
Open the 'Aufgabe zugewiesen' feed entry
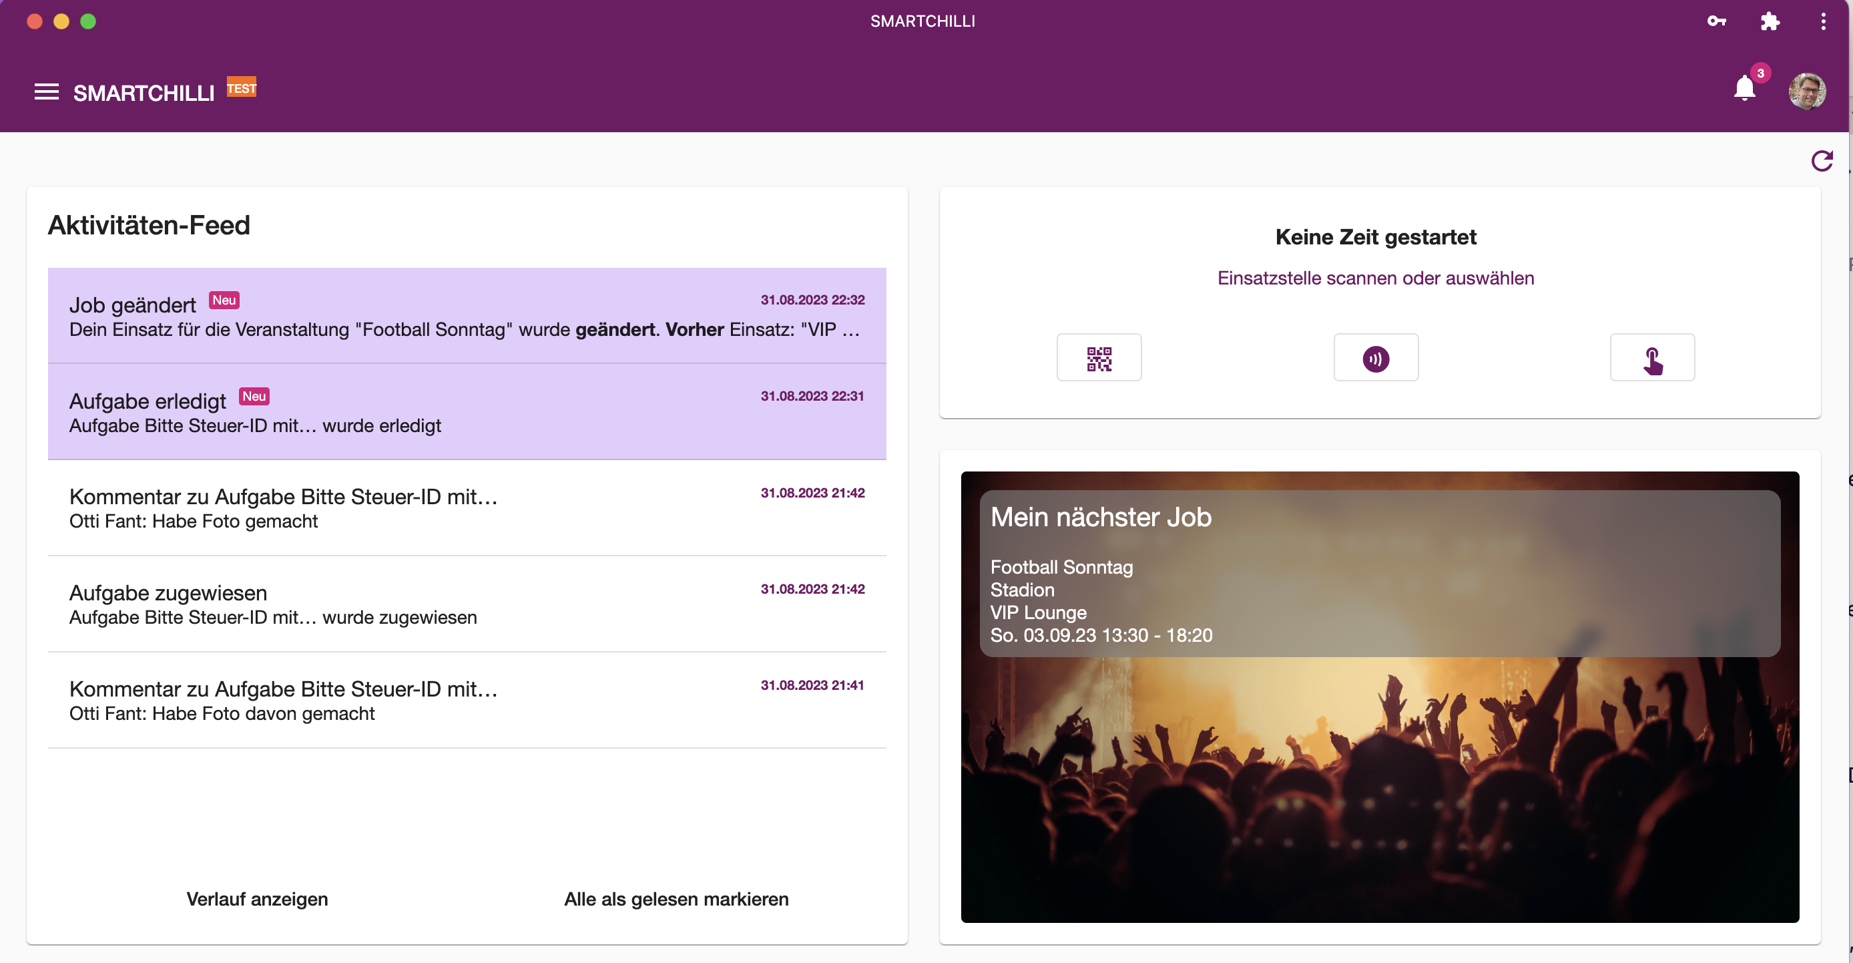(467, 604)
